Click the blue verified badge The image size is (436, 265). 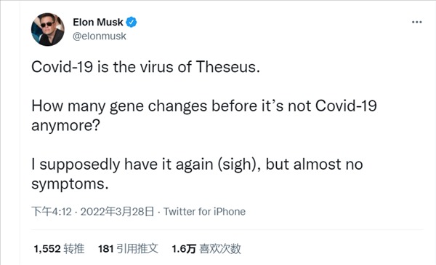[x=132, y=22]
